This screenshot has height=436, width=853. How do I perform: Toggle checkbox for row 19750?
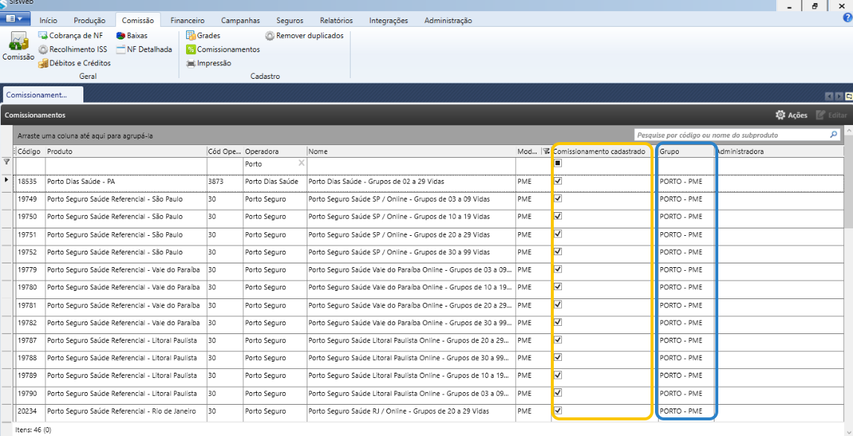[x=558, y=216]
